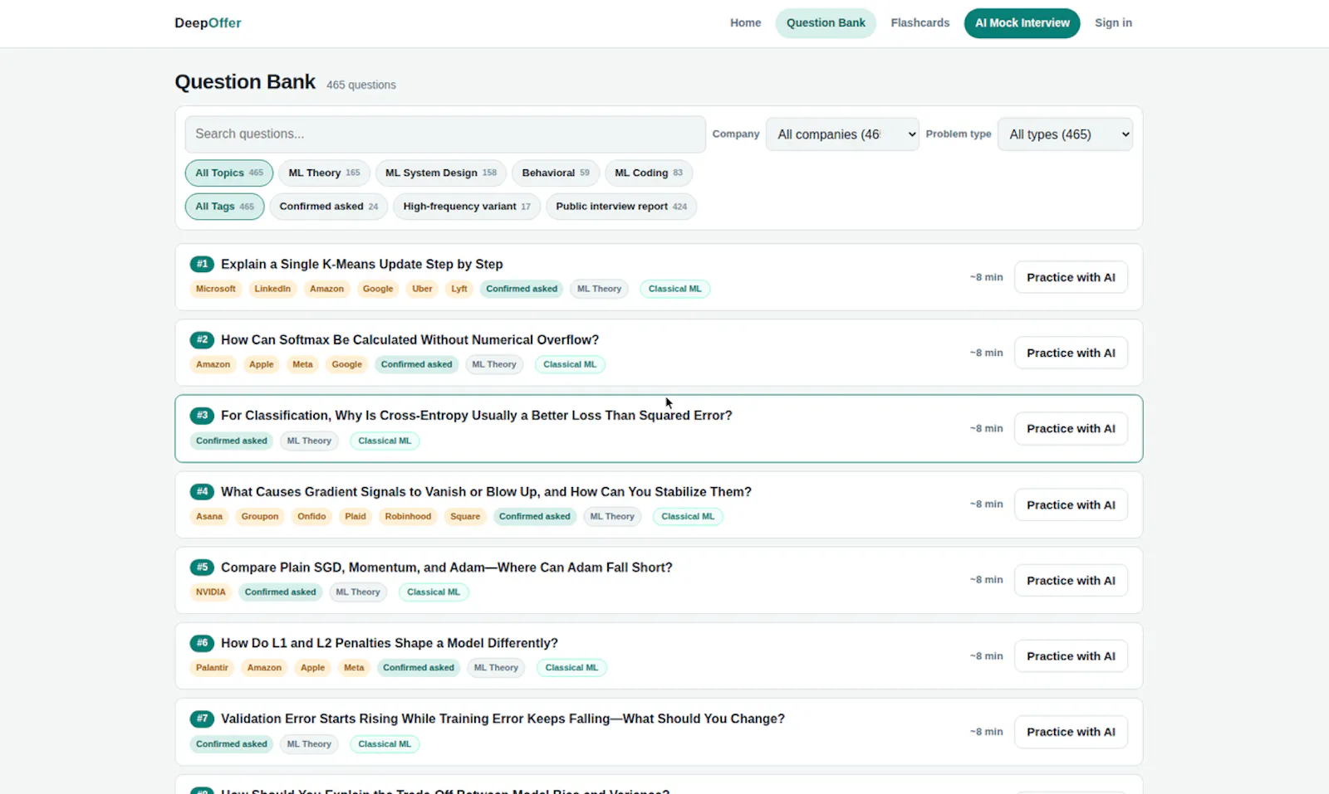The width and height of the screenshot is (1329, 794).
Task: Open the All types problem dropdown
Action: (x=1065, y=134)
